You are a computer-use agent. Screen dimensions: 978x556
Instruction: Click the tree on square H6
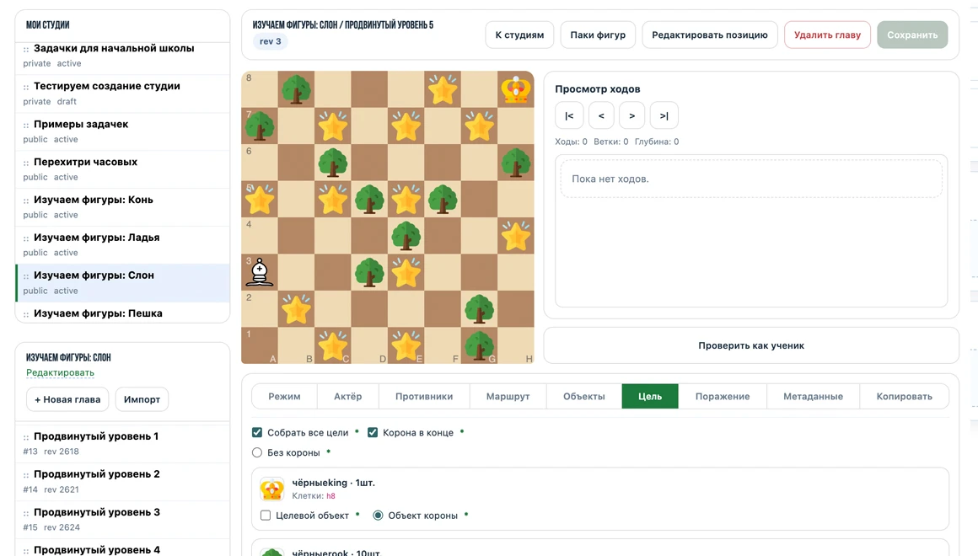tap(516, 163)
